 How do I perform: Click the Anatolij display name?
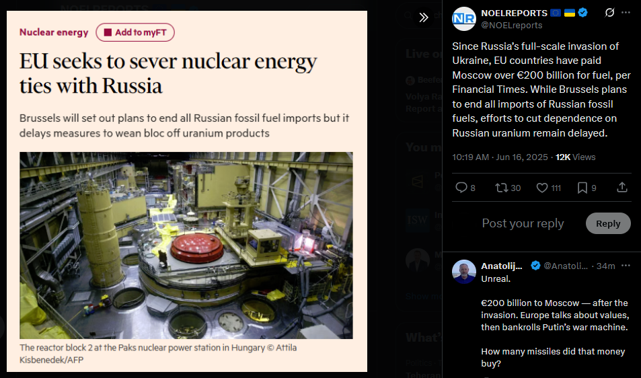[x=502, y=266]
